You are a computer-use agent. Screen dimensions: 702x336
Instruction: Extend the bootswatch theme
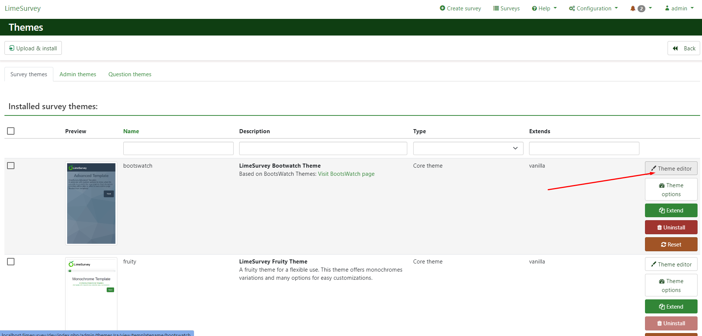pos(671,211)
